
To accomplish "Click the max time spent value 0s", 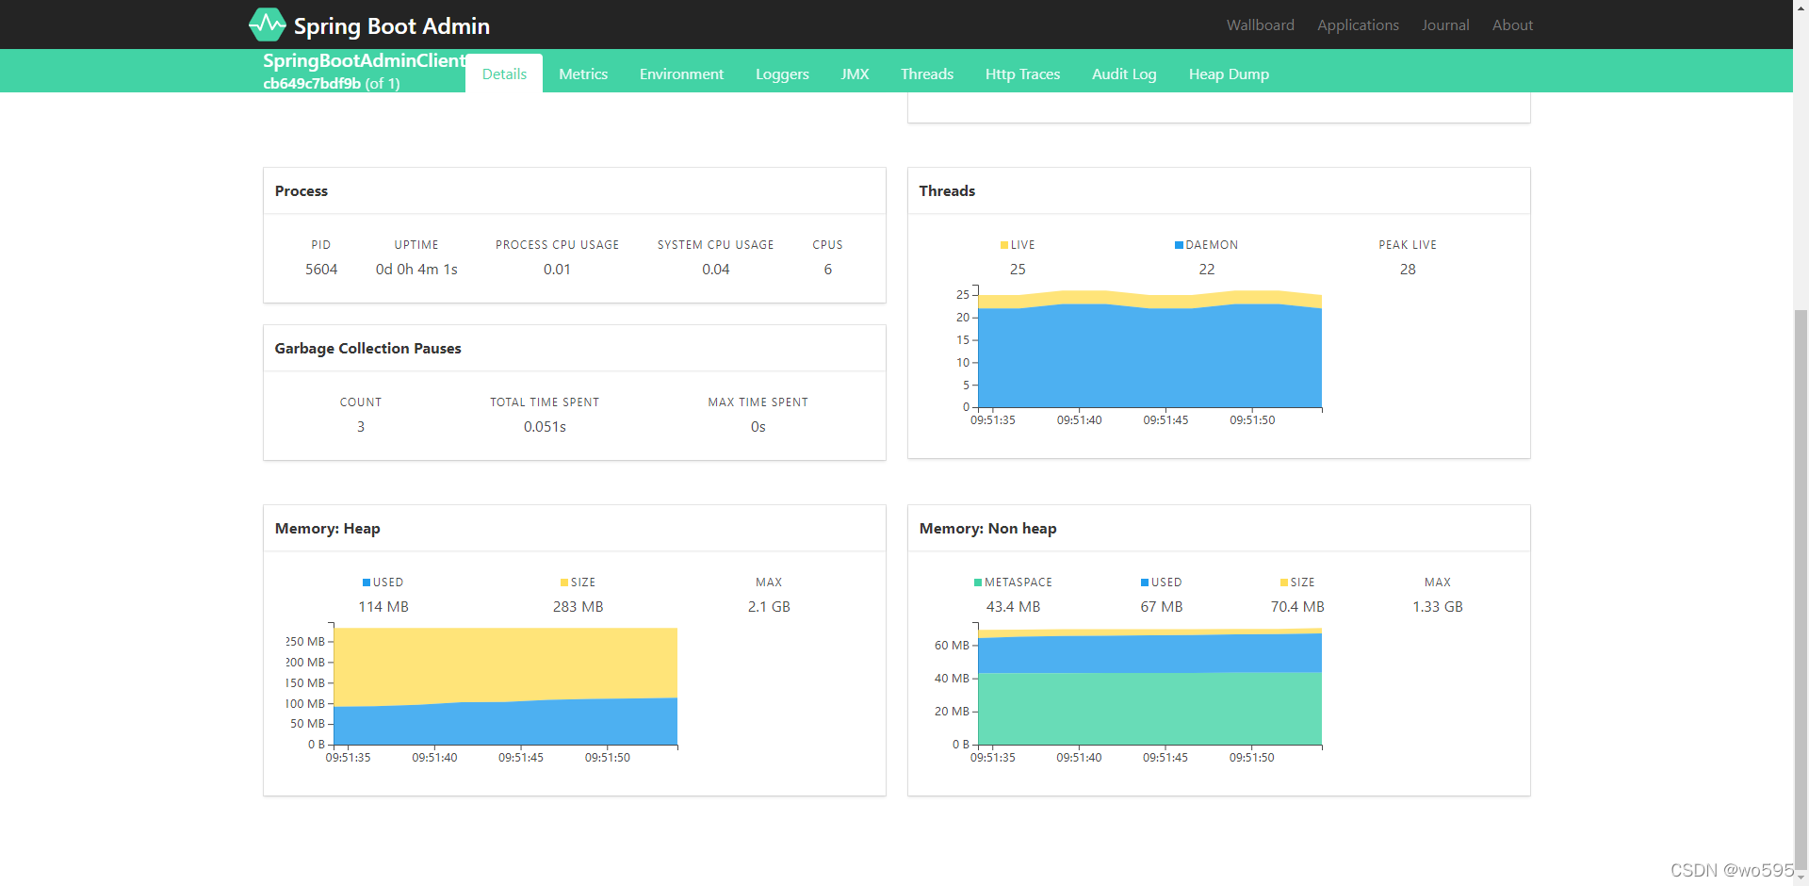I will [758, 427].
